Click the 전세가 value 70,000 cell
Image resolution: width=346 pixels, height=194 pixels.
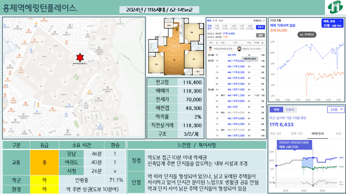click(x=191, y=100)
